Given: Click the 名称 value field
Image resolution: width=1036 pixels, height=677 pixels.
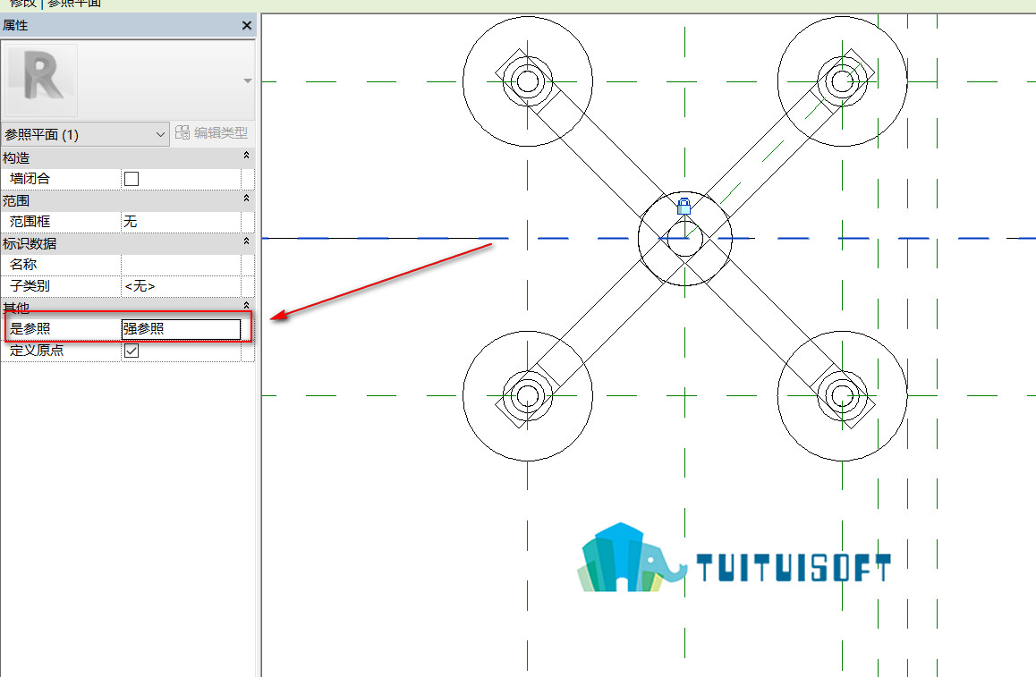Looking at the screenshot, I should point(181,264).
